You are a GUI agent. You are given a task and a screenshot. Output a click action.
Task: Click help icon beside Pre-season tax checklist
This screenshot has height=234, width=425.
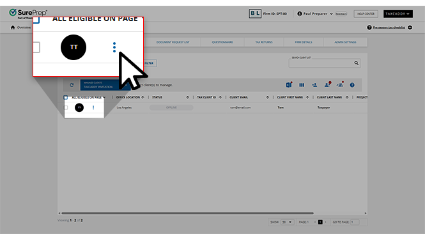click(369, 27)
